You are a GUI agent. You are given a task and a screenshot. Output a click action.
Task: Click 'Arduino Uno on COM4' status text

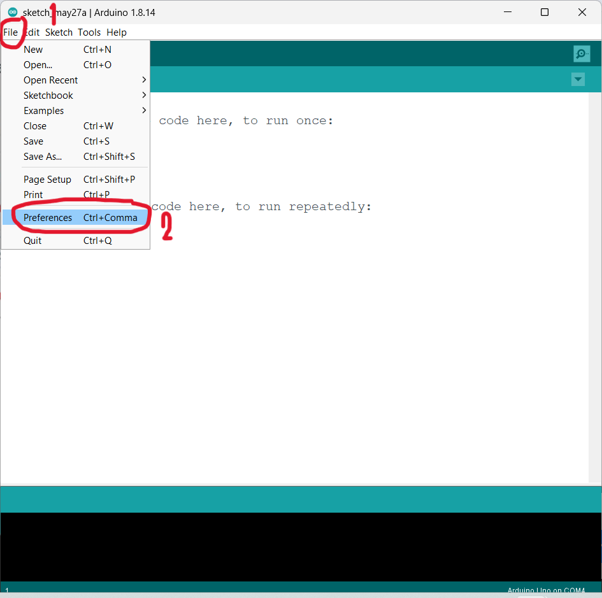546,590
